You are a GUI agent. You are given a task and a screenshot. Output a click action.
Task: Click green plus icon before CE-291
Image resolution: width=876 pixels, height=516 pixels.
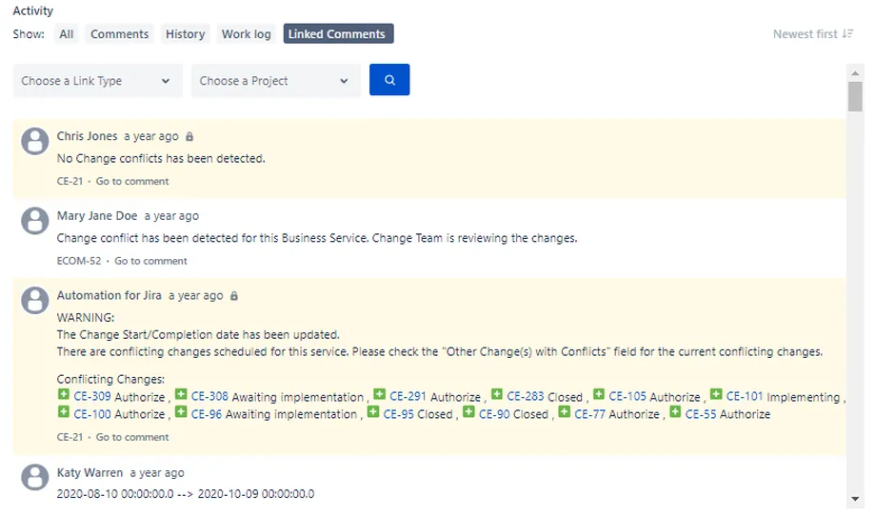pos(379,395)
